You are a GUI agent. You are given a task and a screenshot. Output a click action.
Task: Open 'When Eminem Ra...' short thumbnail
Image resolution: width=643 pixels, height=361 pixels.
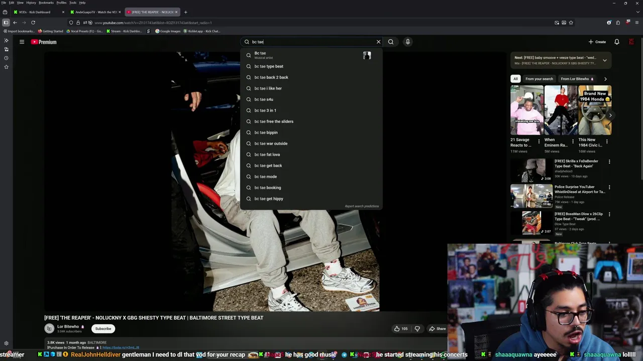point(561,110)
